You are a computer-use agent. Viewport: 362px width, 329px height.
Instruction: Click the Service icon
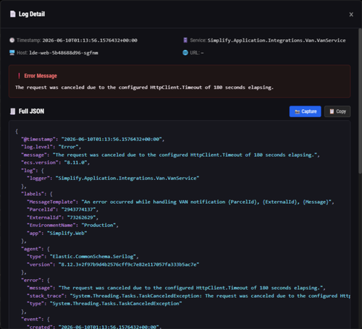pyautogui.click(x=185, y=40)
